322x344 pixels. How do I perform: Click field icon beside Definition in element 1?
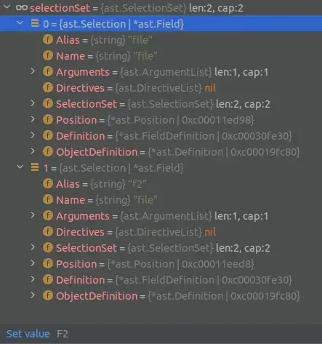click(48, 279)
